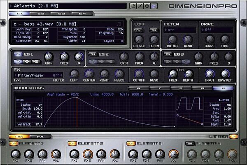Open the Filter type dropdown showing Off
The height and width of the screenshot is (165, 247).
coord(180,30)
